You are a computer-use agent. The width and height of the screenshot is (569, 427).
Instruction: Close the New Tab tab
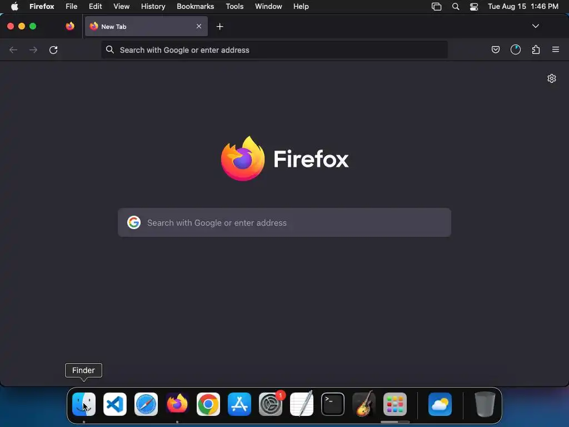click(x=199, y=26)
